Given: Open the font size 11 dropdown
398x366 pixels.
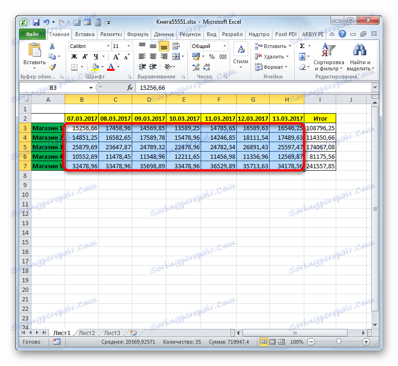Looking at the screenshot, I should pyautogui.click(x=128, y=46).
